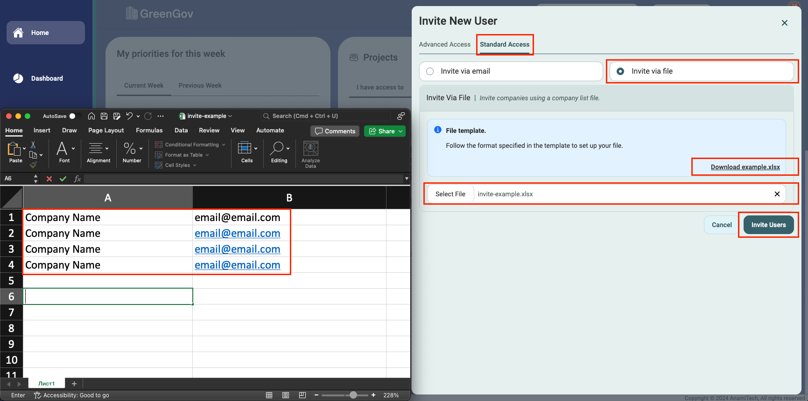Viewport: 808px width, 401px height.
Task: Open the Font group
Action: (64, 152)
